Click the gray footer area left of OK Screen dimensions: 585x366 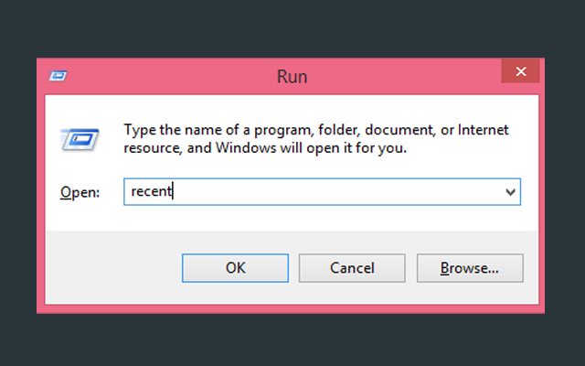pos(112,268)
